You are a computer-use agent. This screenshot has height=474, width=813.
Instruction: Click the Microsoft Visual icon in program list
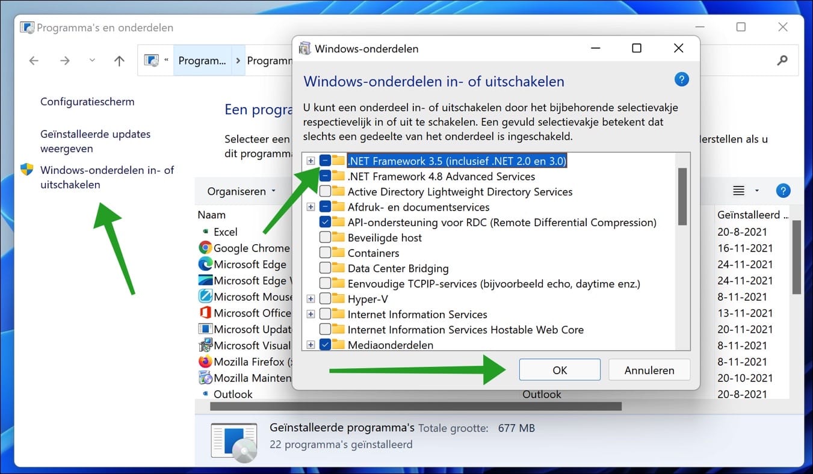click(205, 345)
